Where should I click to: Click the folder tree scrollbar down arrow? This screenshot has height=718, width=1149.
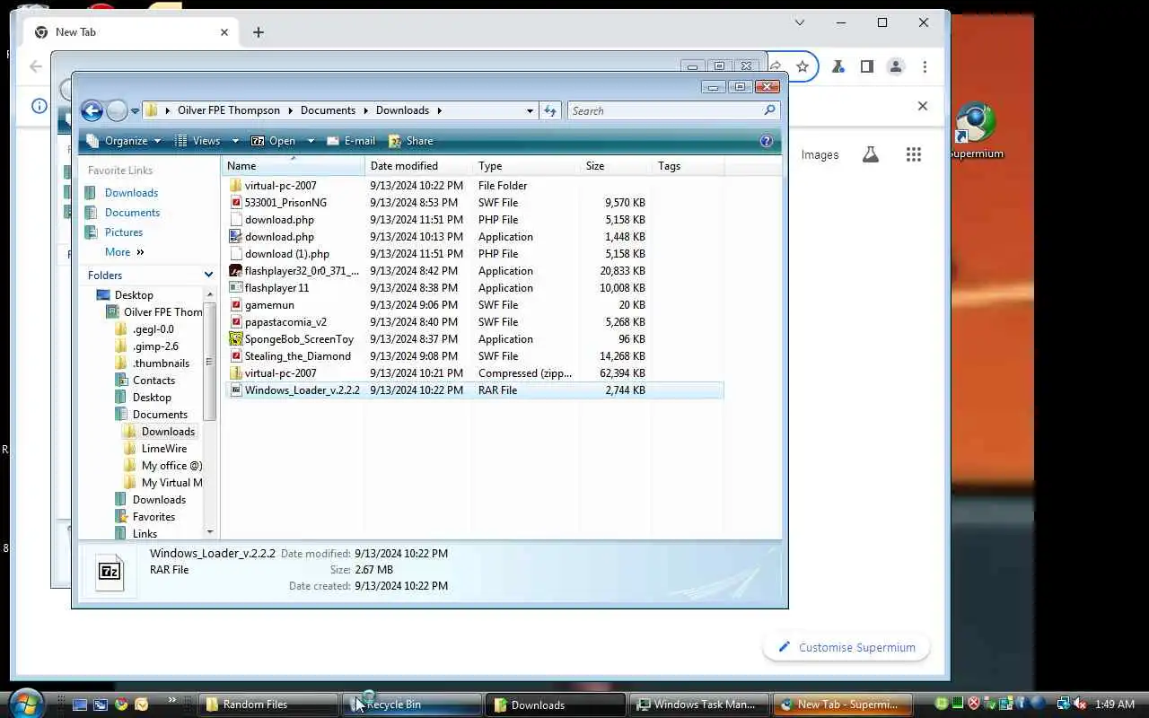pyautogui.click(x=210, y=532)
